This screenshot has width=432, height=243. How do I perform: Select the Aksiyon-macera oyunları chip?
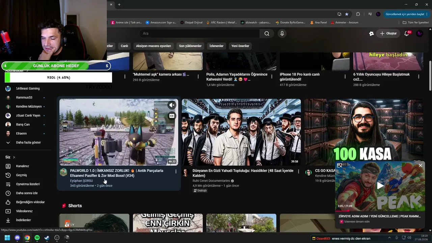point(154,46)
